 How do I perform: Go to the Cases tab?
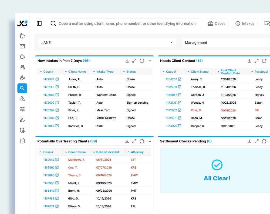tap(217, 23)
